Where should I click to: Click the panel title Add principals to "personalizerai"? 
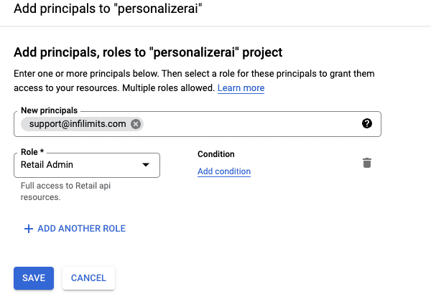coord(108,9)
